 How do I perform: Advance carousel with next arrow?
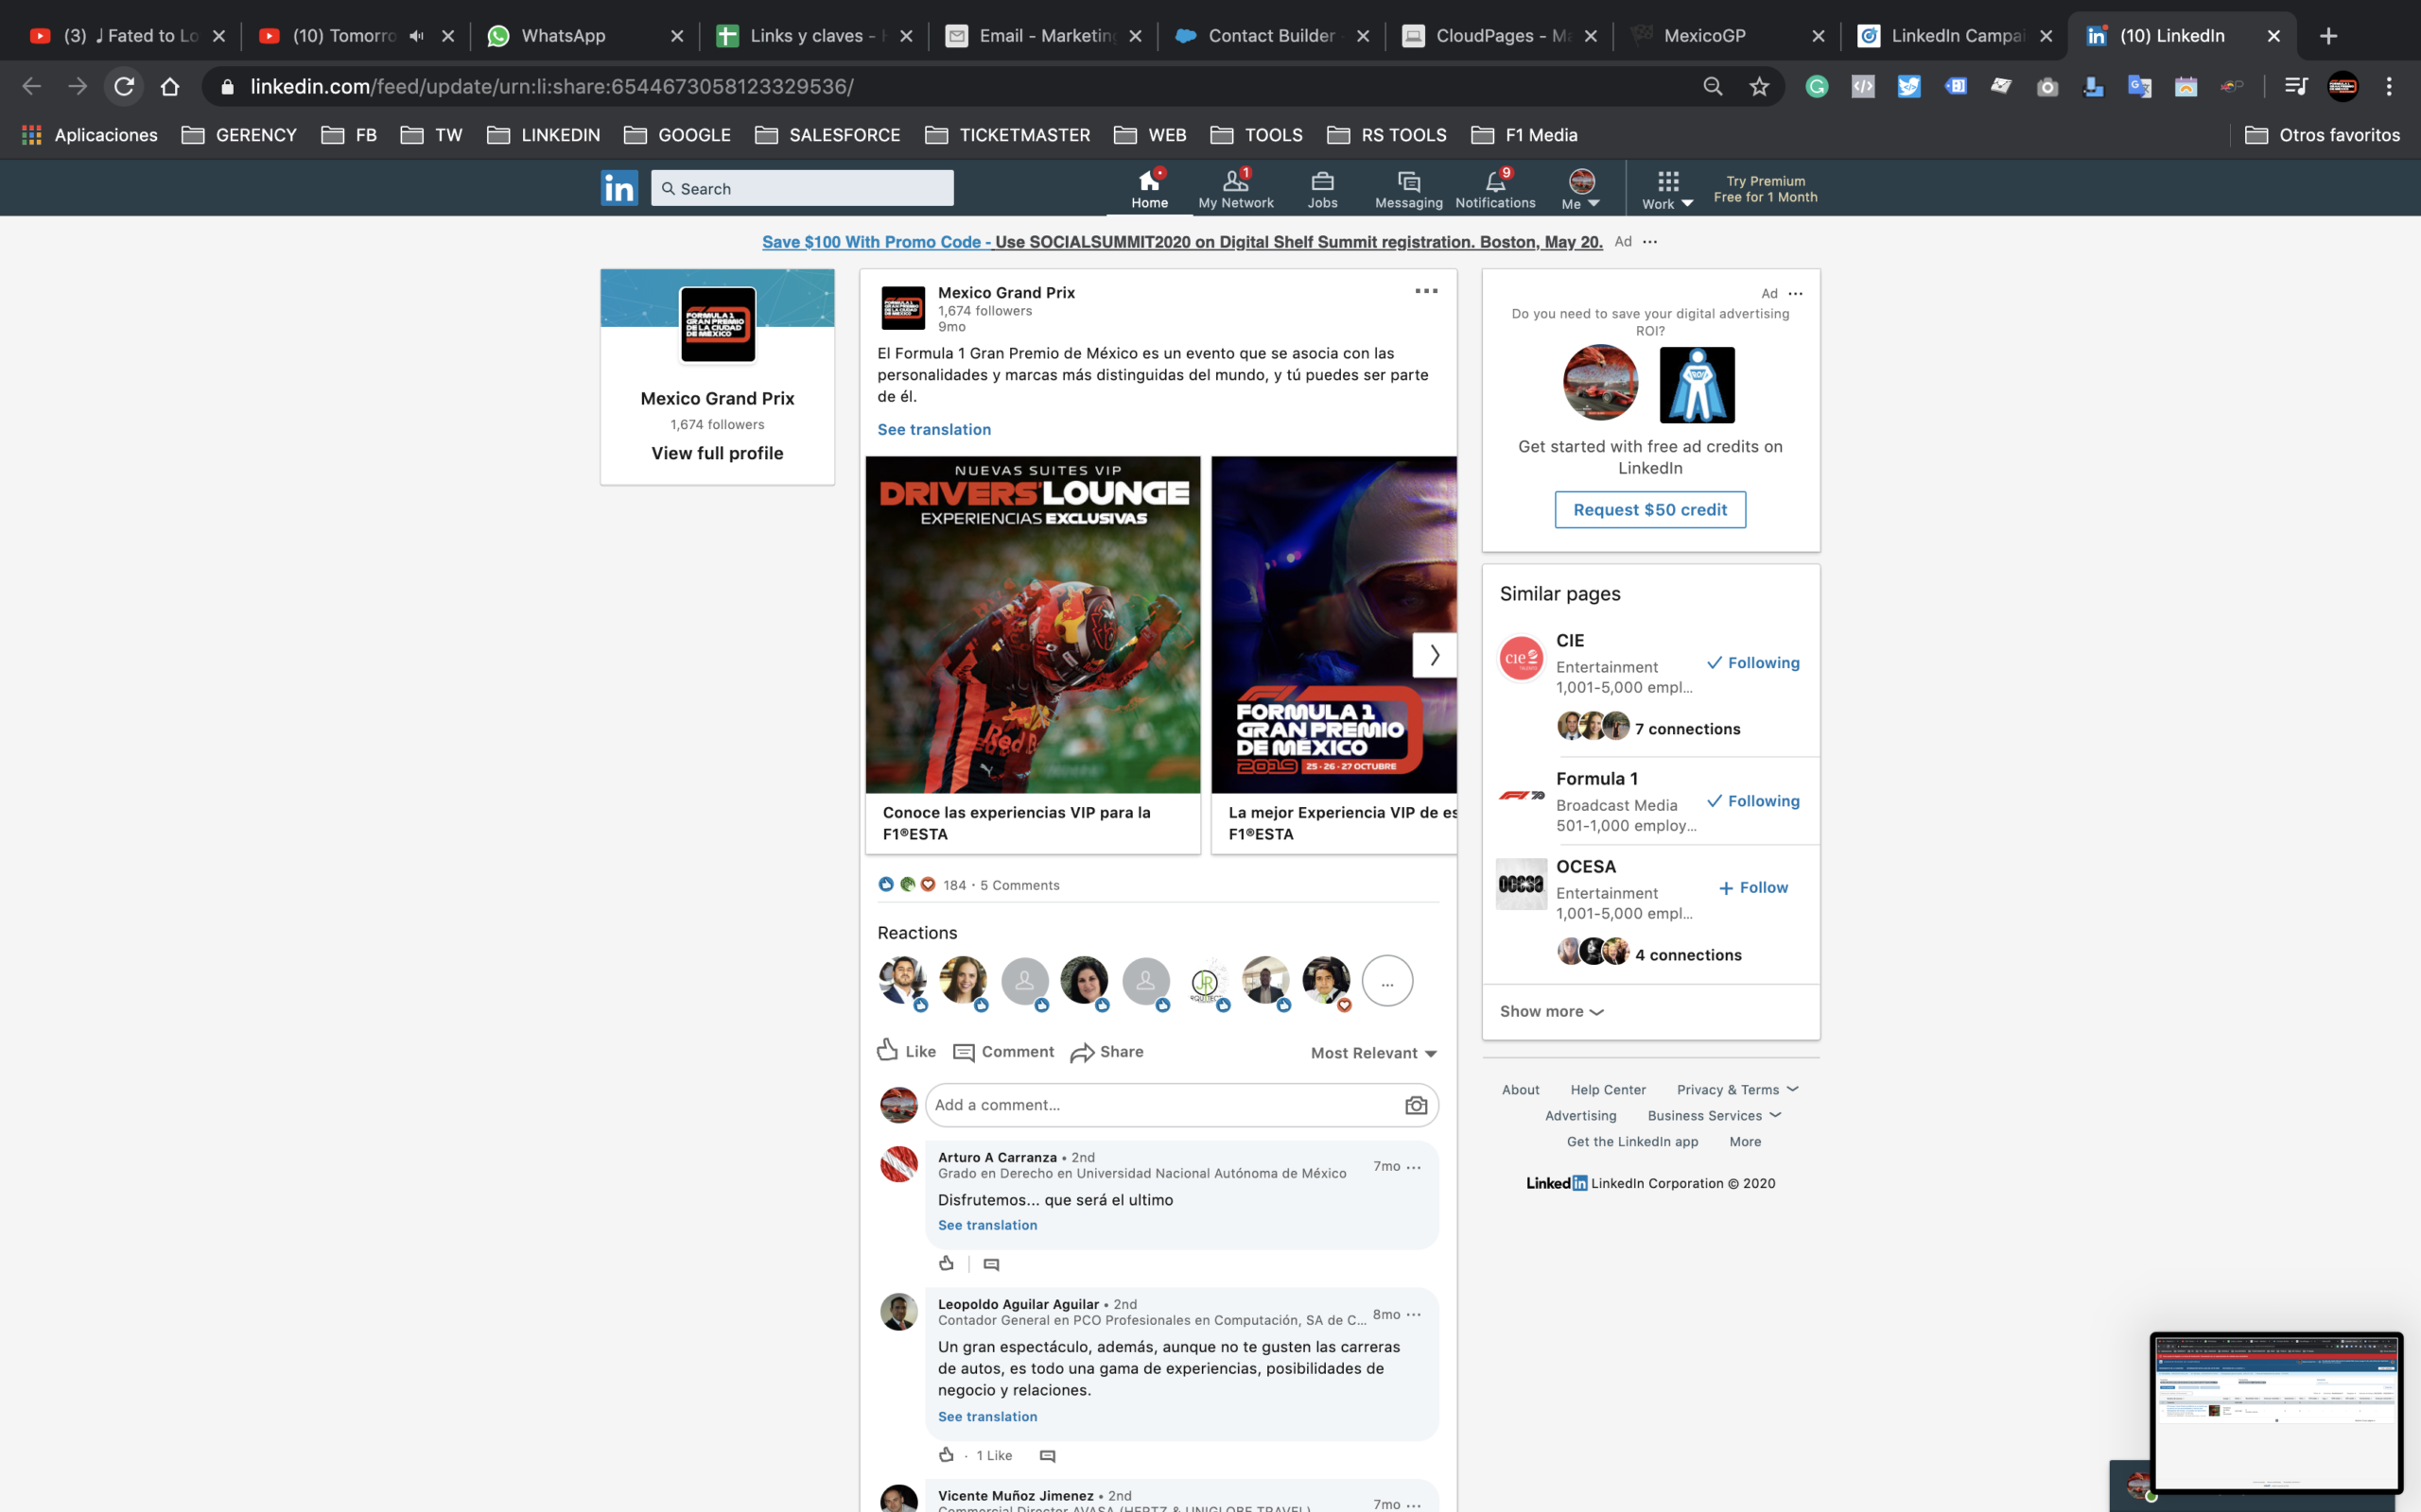[x=1434, y=655]
